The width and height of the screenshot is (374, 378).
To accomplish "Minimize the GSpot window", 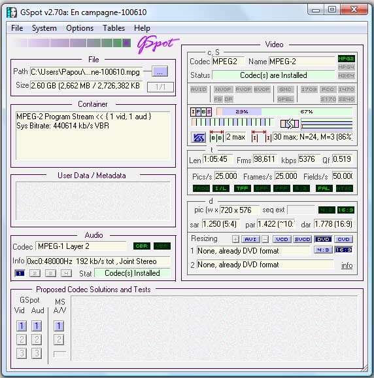I will point(316,10).
